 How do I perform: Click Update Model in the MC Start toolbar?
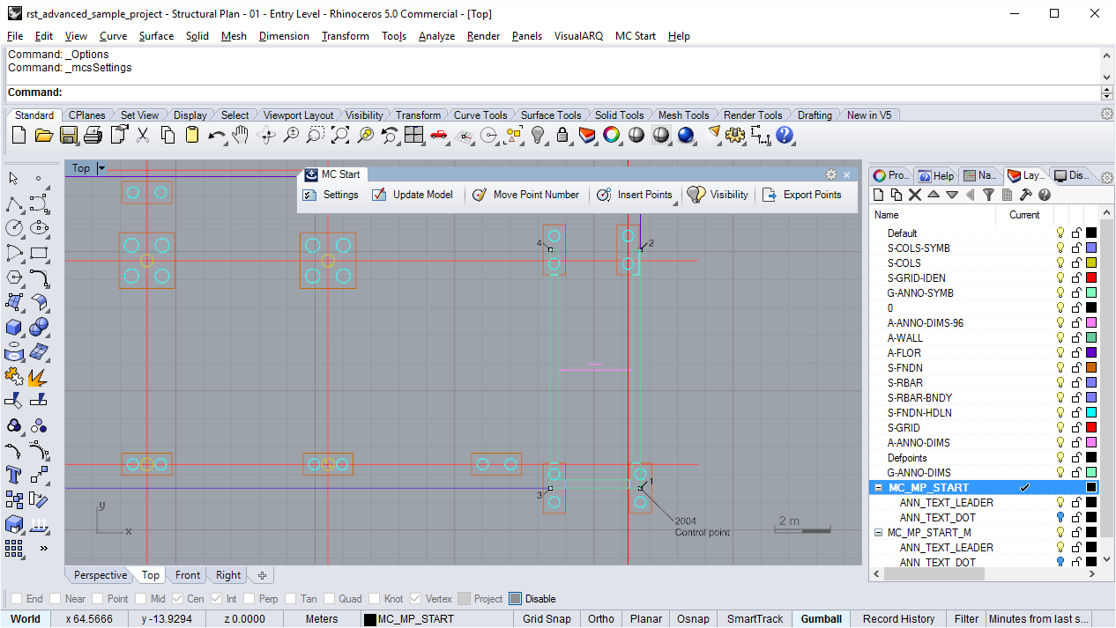coord(413,195)
